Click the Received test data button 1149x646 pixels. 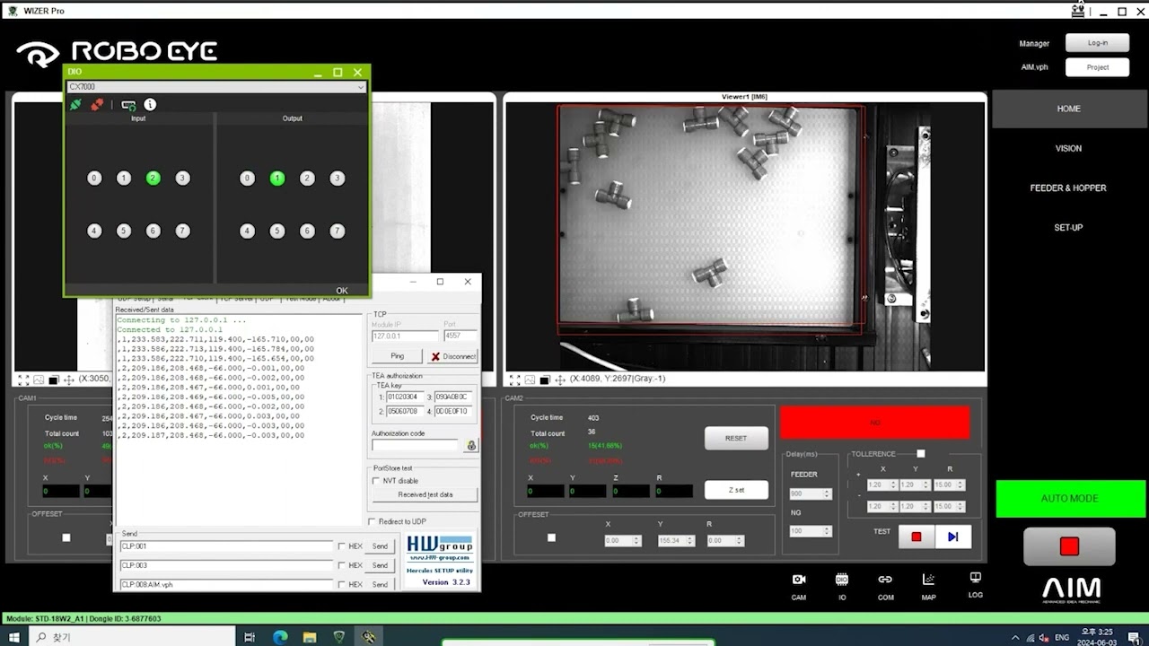coord(425,494)
